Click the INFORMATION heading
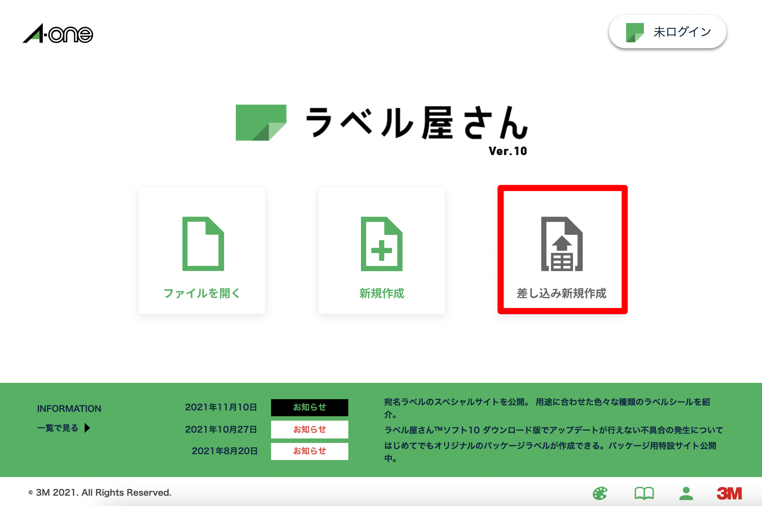 click(69, 408)
